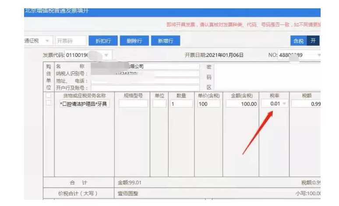Tick the checkbox for the 口腔清洁护理品 row
The image size is (339, 206).
49,103
